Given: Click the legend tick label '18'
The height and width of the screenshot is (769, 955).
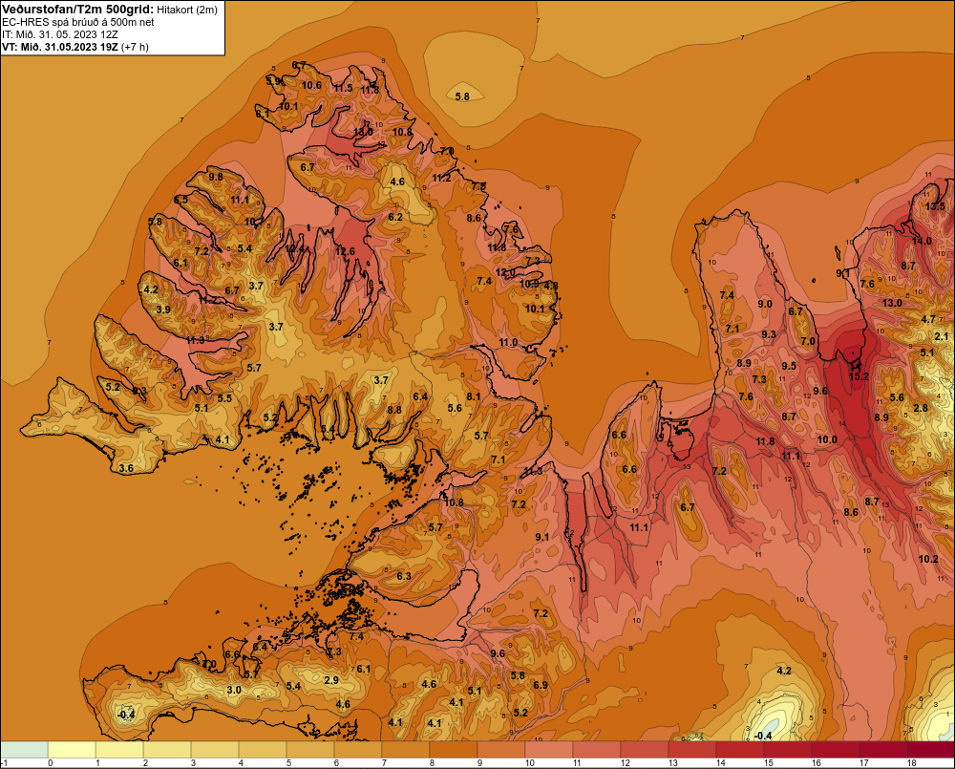Looking at the screenshot, I should 912,763.
